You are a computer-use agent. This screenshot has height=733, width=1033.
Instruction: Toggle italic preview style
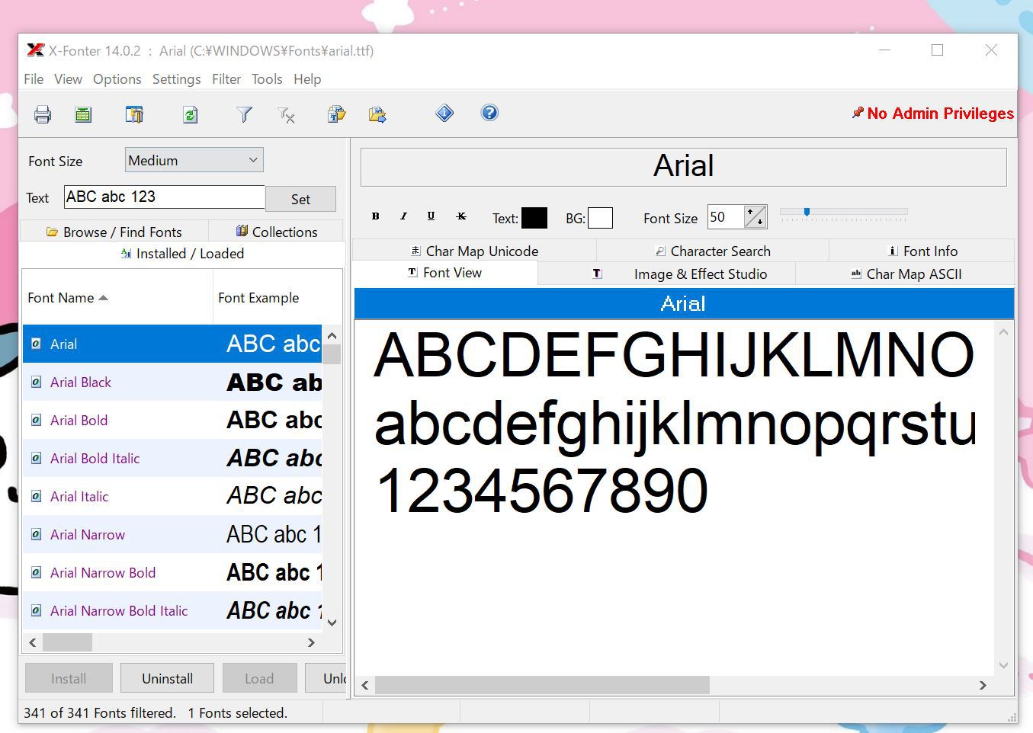(x=403, y=216)
